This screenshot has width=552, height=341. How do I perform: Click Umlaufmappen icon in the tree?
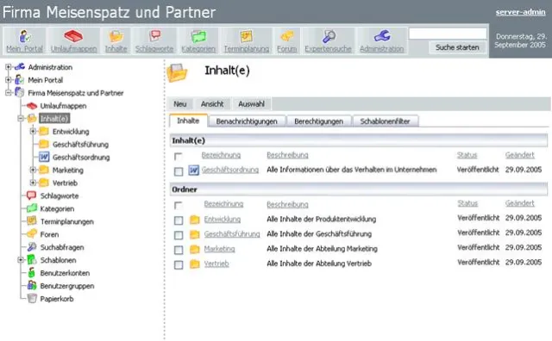(x=32, y=106)
